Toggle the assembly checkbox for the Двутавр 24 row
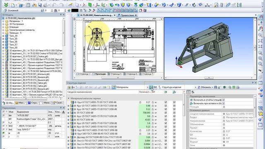The image size is (265, 149). click(174, 137)
